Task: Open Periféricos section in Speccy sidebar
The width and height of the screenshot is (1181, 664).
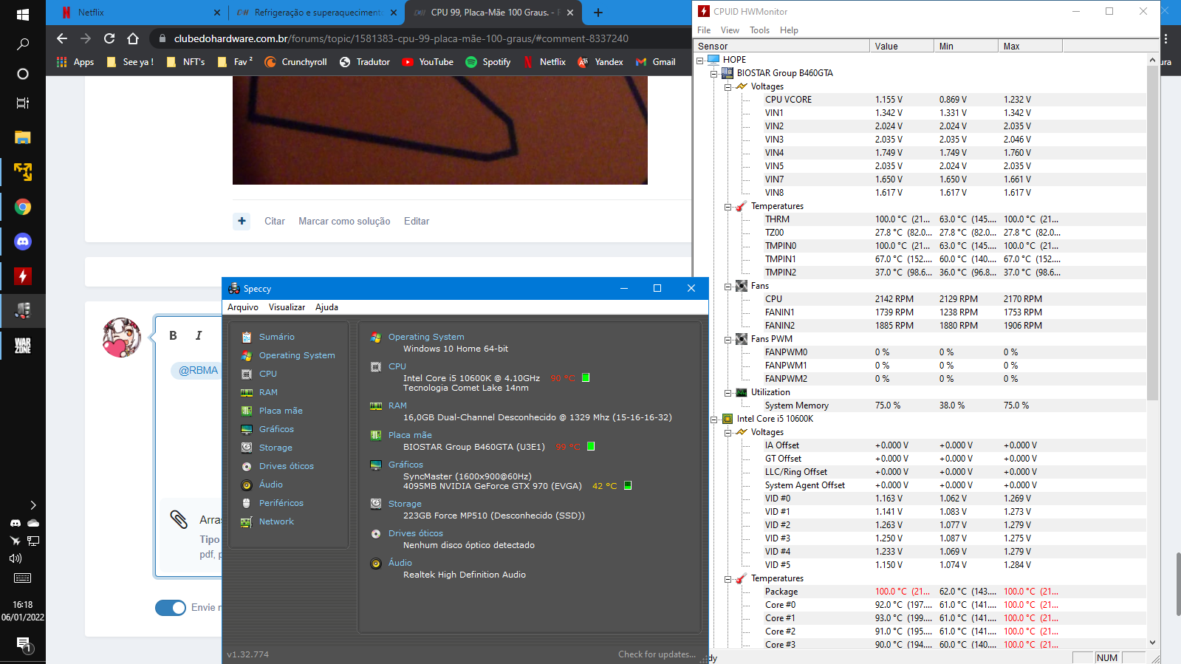Action: click(281, 503)
